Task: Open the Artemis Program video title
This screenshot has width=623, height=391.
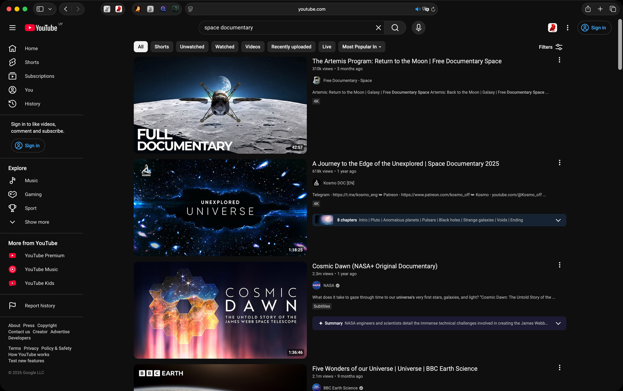Action: tap(407, 61)
